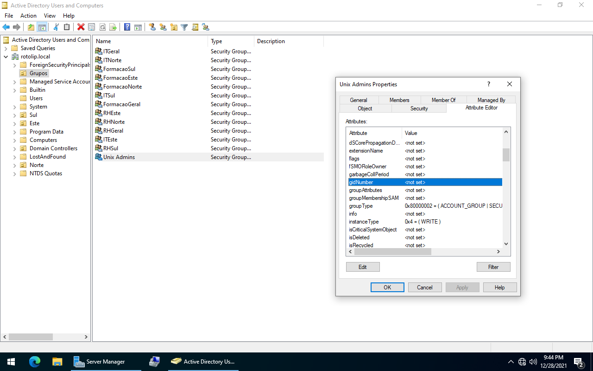
Task: Expand the ForeignSecurityPrincipals tree node
Action: click(x=14, y=64)
